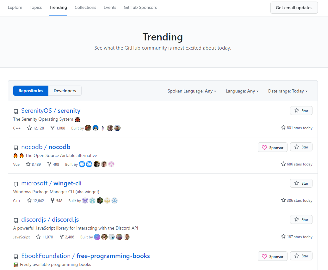The width and height of the screenshot is (328, 270).
Task: Click repo icon beside SerenityOS / serenity
Action: pos(16,111)
